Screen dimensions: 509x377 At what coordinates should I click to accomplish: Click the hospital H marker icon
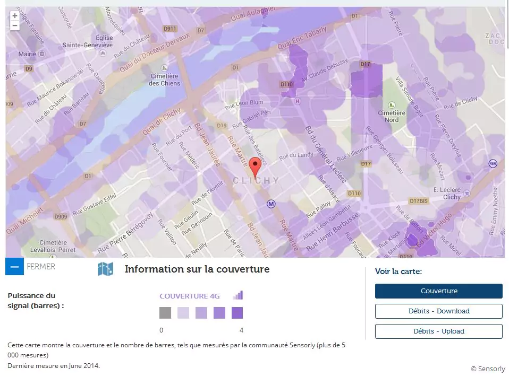[298, 101]
